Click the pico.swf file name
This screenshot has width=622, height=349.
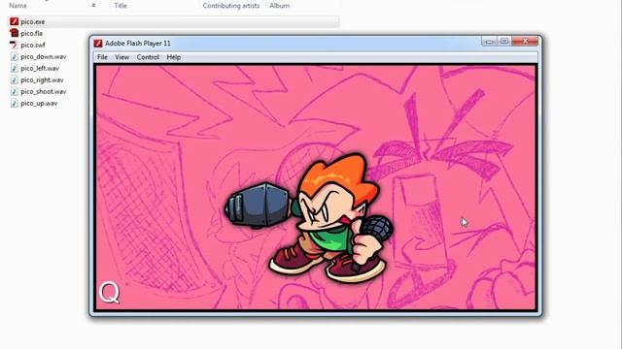tap(32, 46)
